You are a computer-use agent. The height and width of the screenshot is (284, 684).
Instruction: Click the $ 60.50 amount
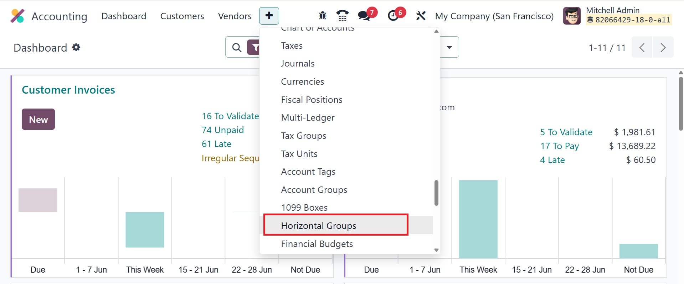pyautogui.click(x=641, y=160)
